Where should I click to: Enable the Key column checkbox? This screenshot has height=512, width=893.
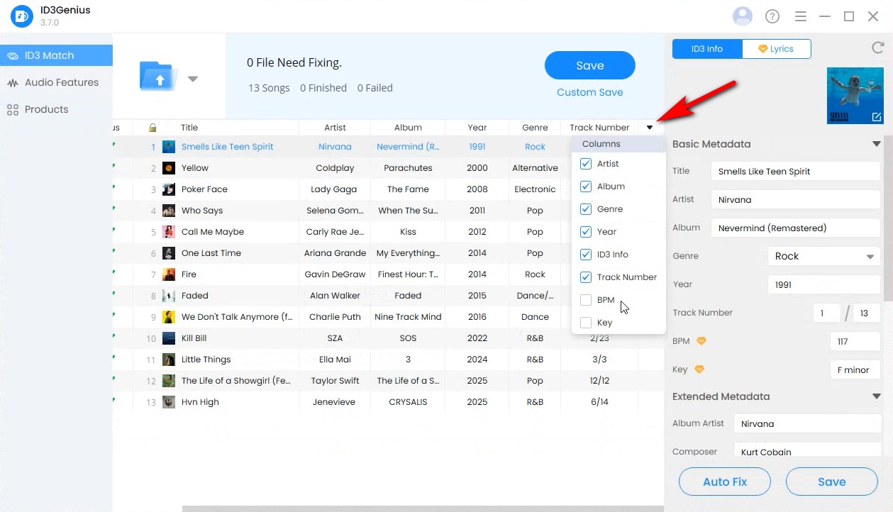(586, 323)
